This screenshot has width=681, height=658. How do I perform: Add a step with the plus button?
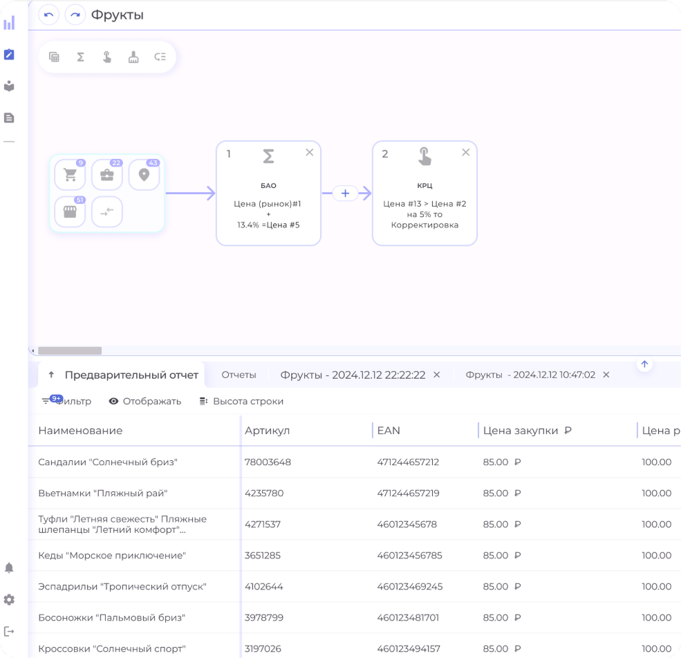(x=346, y=194)
